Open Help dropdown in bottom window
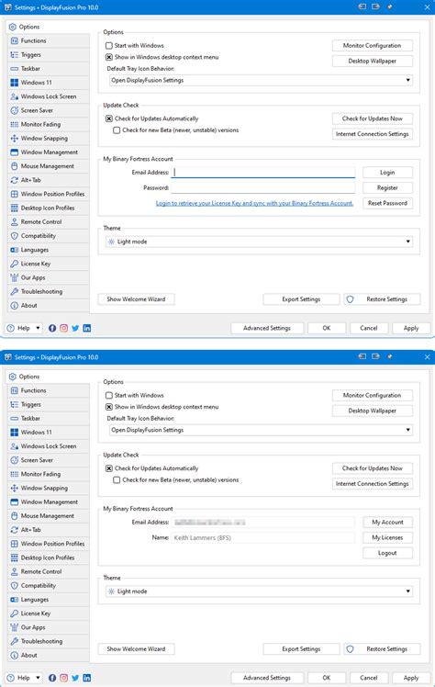 [x=24, y=678]
